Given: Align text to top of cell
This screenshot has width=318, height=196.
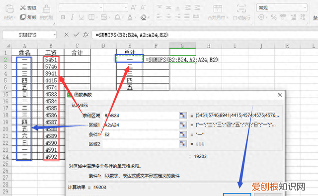Looking at the screenshot, I should tap(159, 8).
